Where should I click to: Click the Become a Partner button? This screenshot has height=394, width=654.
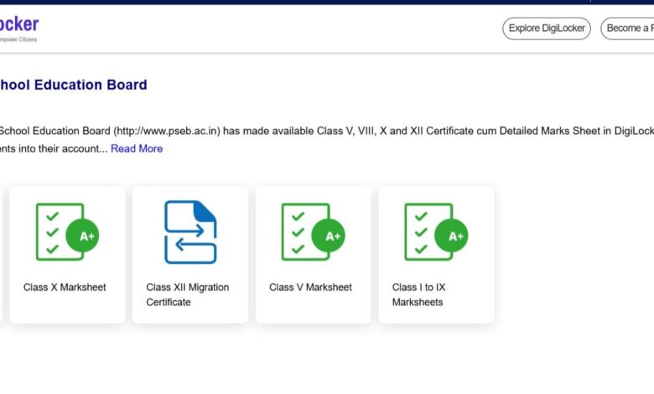tap(627, 29)
